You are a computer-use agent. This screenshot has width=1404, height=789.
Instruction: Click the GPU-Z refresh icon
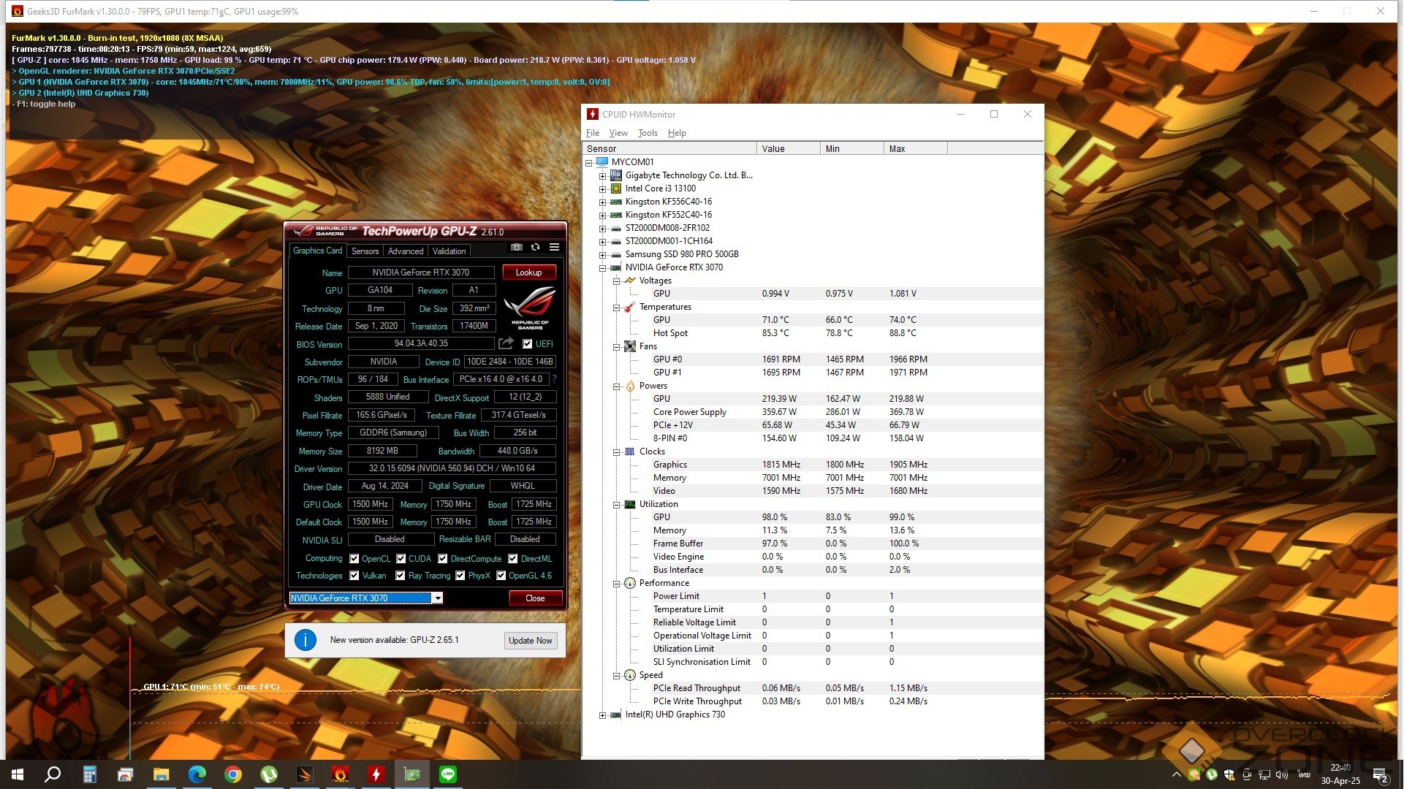tap(536, 248)
